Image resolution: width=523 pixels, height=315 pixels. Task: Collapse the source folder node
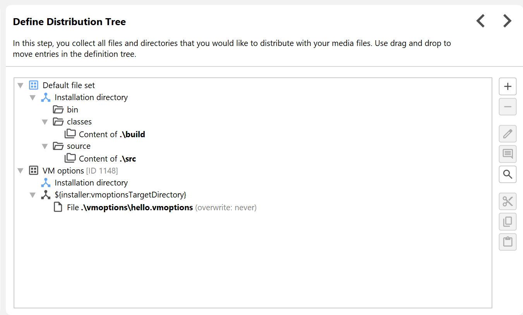(45, 146)
